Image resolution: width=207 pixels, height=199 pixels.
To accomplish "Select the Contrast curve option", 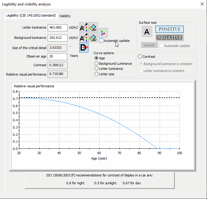I will point(140,57).
